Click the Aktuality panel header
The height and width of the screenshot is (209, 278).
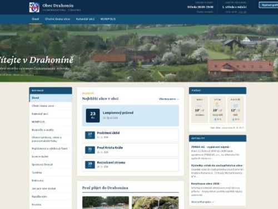click(217, 138)
